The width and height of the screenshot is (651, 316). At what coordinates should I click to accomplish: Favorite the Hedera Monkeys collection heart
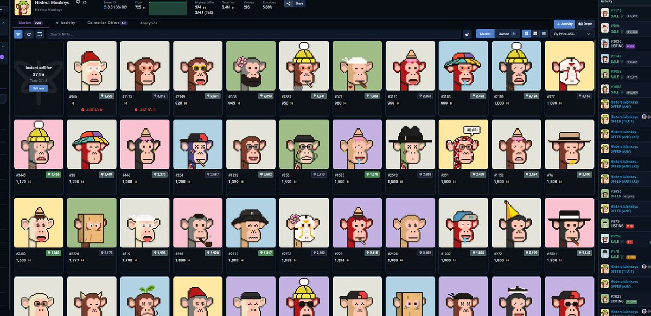pyautogui.click(x=78, y=2)
